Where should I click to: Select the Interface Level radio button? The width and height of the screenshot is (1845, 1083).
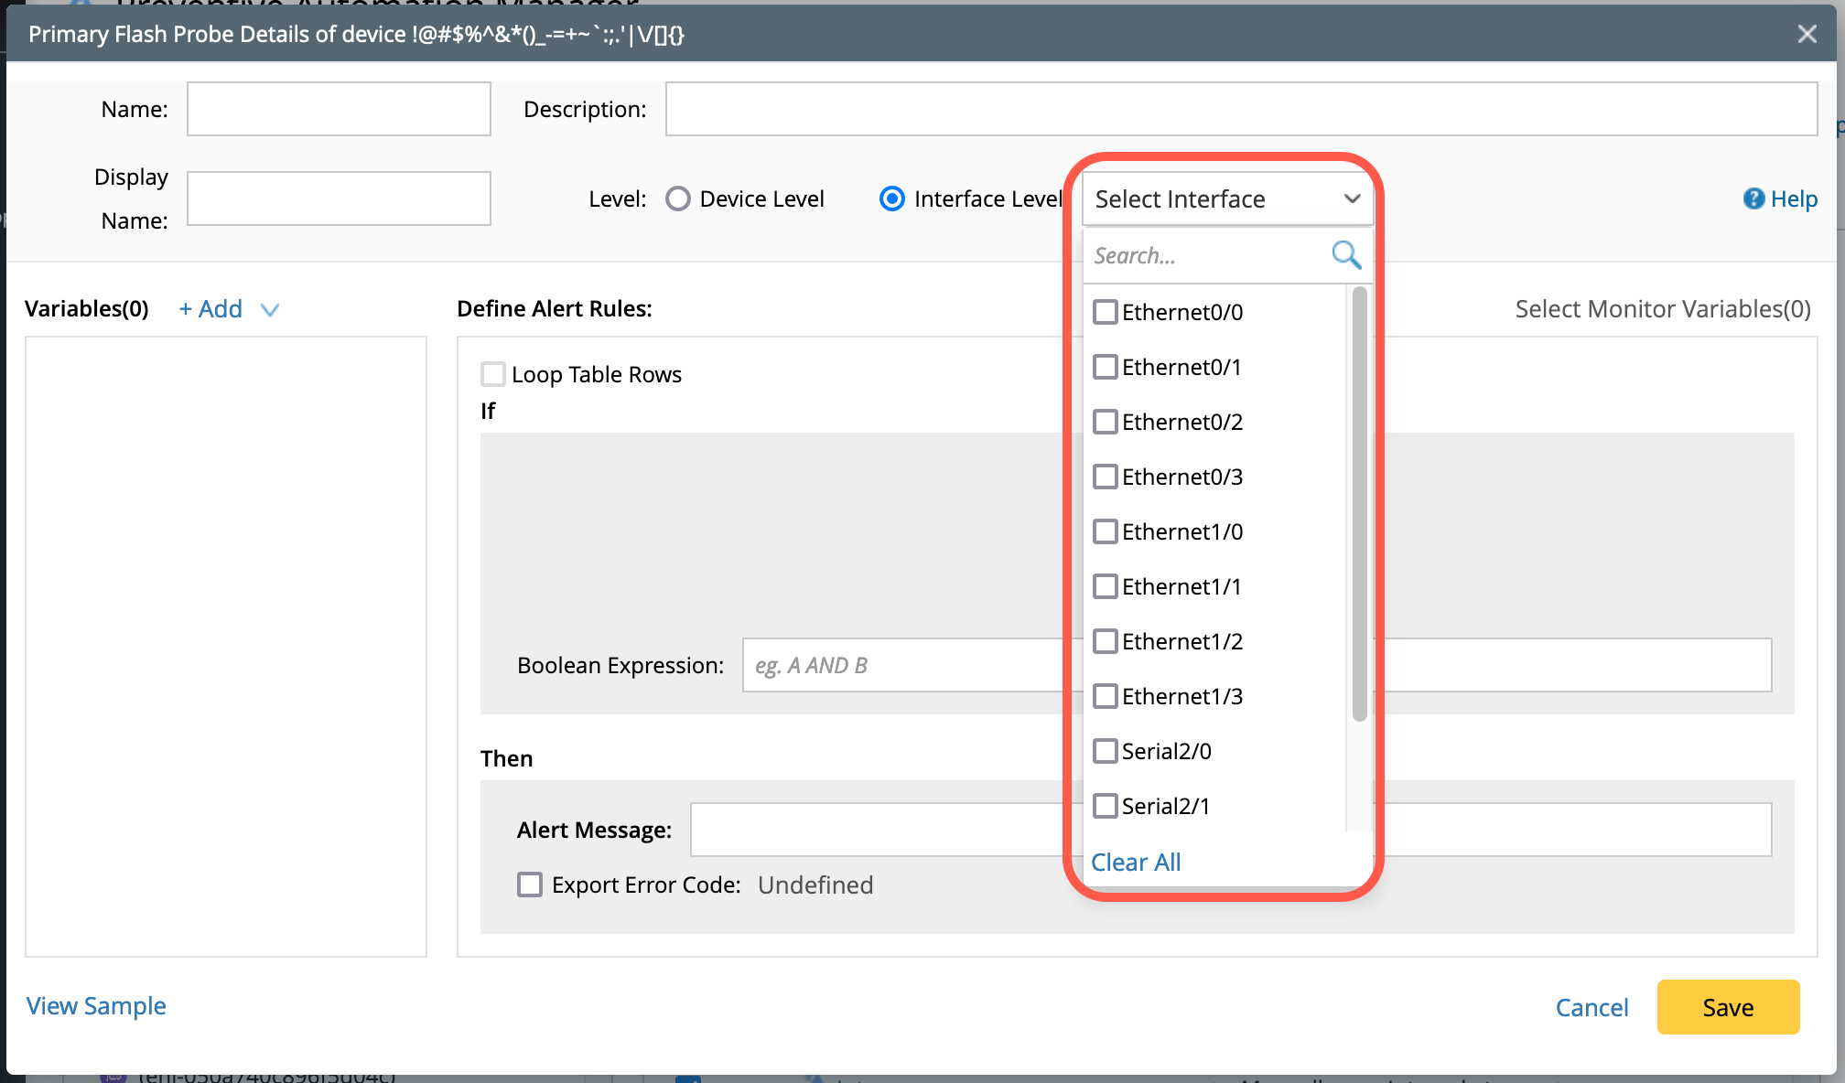(x=892, y=198)
